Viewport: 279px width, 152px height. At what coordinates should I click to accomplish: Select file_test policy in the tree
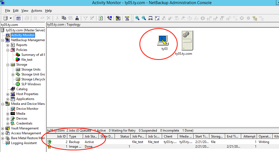coord(27,60)
